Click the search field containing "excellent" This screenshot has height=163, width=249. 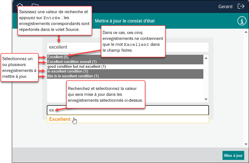click(128, 47)
